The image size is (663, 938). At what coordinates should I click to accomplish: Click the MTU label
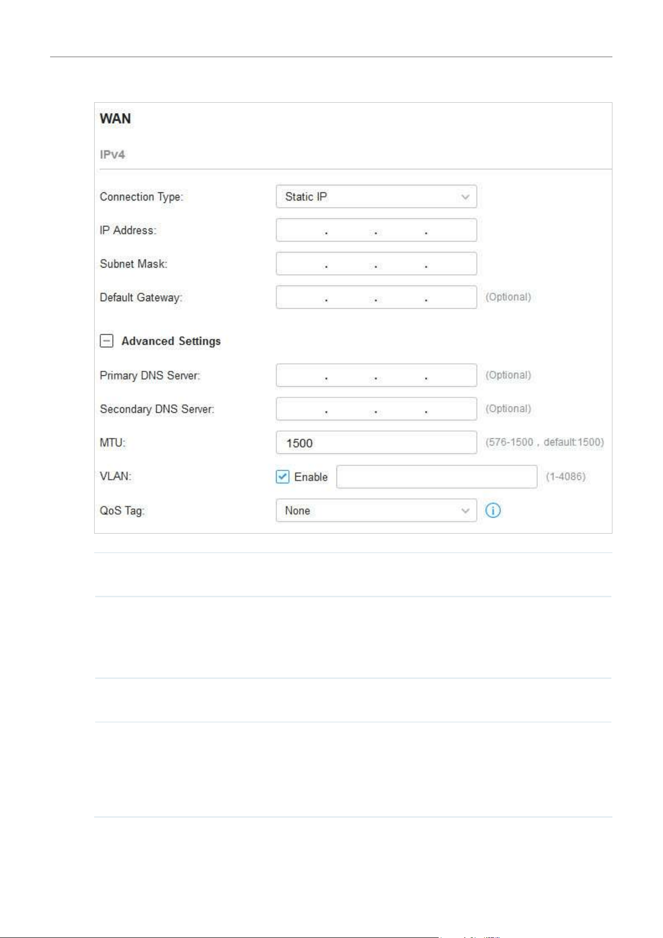pos(113,443)
